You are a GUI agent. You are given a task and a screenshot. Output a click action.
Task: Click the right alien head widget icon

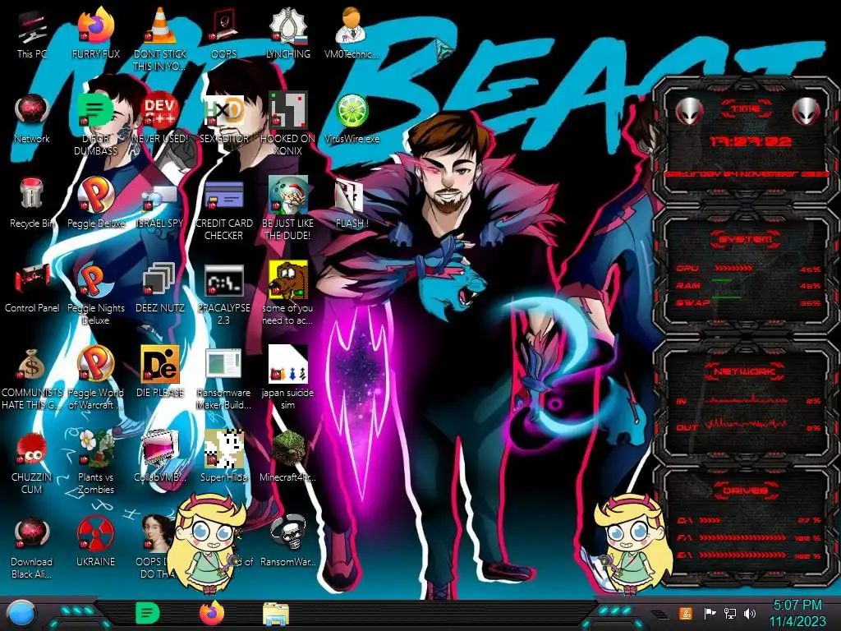click(806, 111)
